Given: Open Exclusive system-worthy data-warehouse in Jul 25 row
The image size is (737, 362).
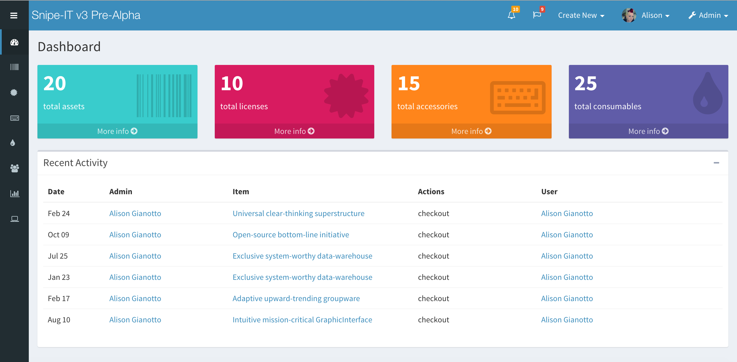Looking at the screenshot, I should click(x=302, y=256).
